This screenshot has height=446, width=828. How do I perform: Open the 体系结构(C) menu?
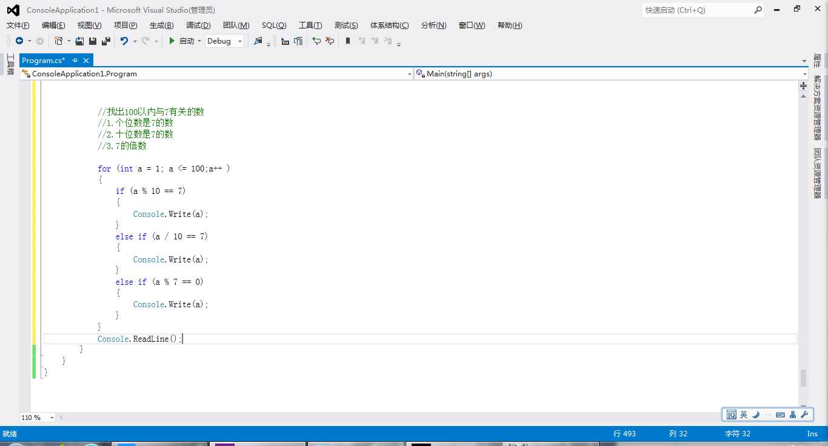[x=390, y=25]
